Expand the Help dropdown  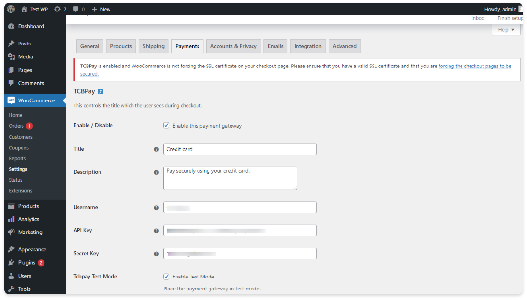coord(506,30)
